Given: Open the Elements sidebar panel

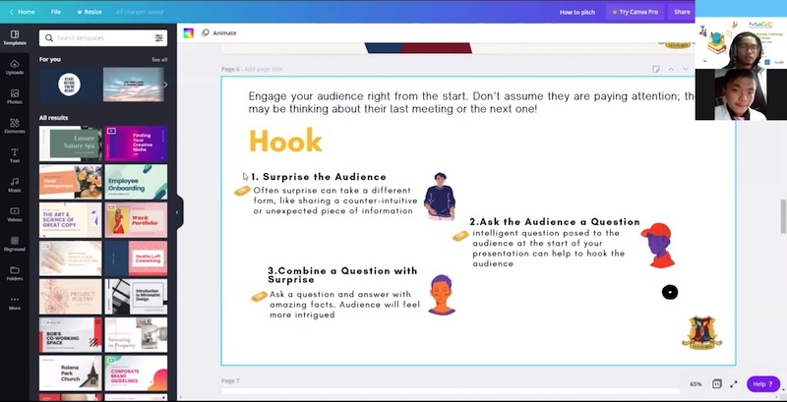Looking at the screenshot, I should point(15,125).
